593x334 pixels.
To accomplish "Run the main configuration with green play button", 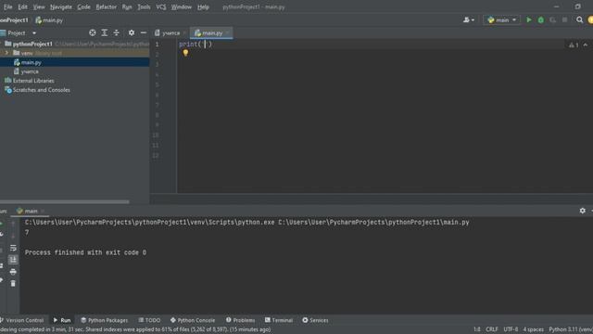I will (529, 19).
